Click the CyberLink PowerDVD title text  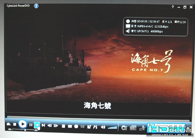[18, 6]
